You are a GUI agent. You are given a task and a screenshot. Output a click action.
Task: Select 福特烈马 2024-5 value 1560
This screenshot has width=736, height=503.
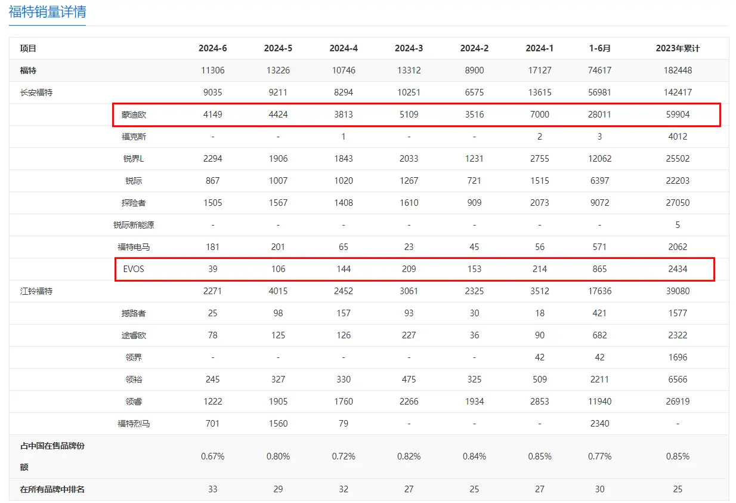coord(278,424)
